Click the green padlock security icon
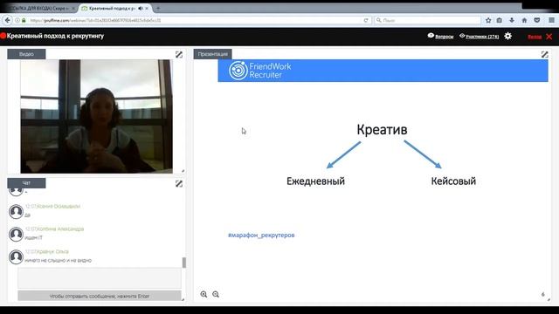Screen dimensions: 559x314 pyautogui.click(x=24, y=21)
